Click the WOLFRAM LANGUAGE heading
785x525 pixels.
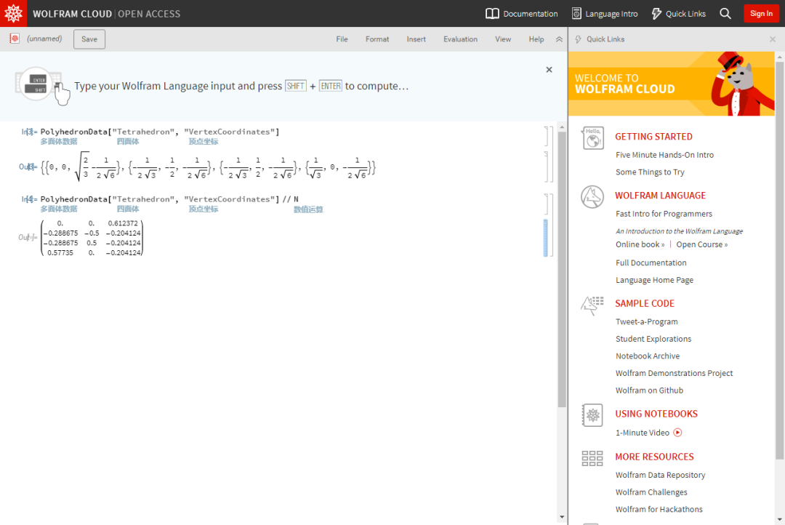pos(660,196)
